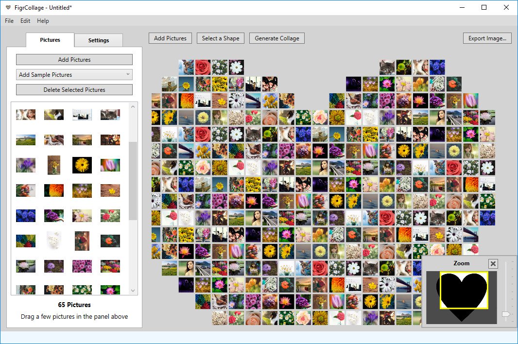This screenshot has width=518, height=344.
Task: Switch to the Settings tab
Action: pyautogui.click(x=99, y=40)
